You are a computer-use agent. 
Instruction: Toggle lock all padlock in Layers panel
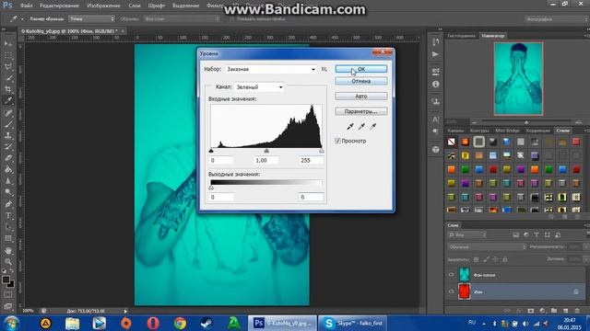point(505,259)
